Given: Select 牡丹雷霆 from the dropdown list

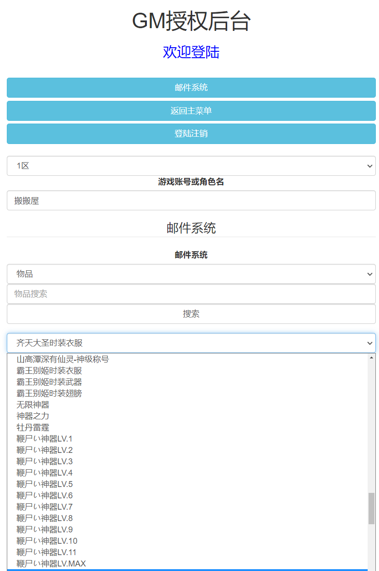Looking at the screenshot, I should click(33, 427).
